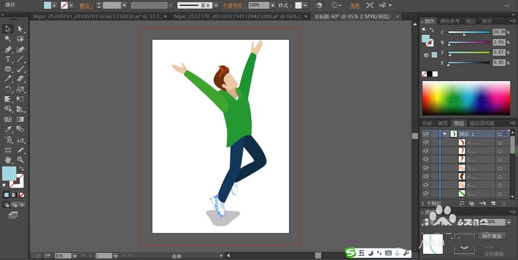Select the Magic Wand tool

point(8,39)
